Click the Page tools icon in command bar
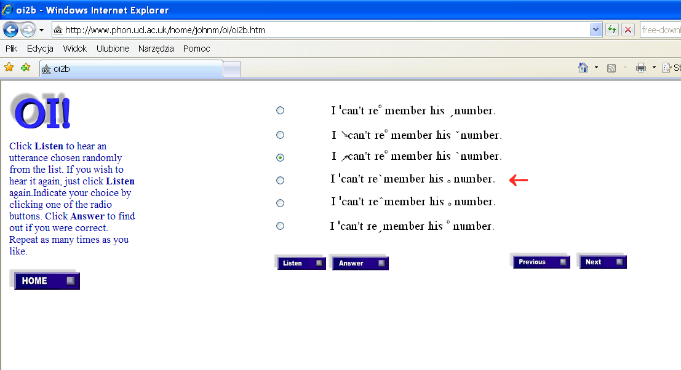 666,68
